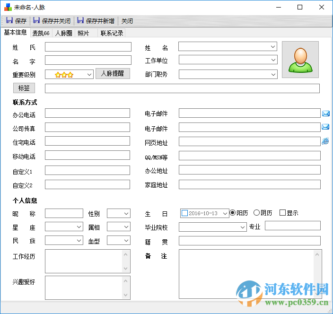Image resolution: width=333 pixels, height=314 pixels.
Task: Click 保存并关闭 toolbar button
Action: (52, 21)
